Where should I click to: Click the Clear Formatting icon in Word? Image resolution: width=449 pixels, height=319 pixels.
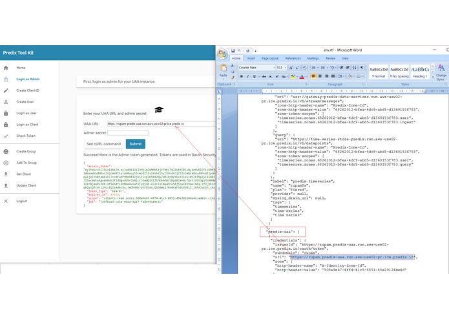tap(305, 68)
